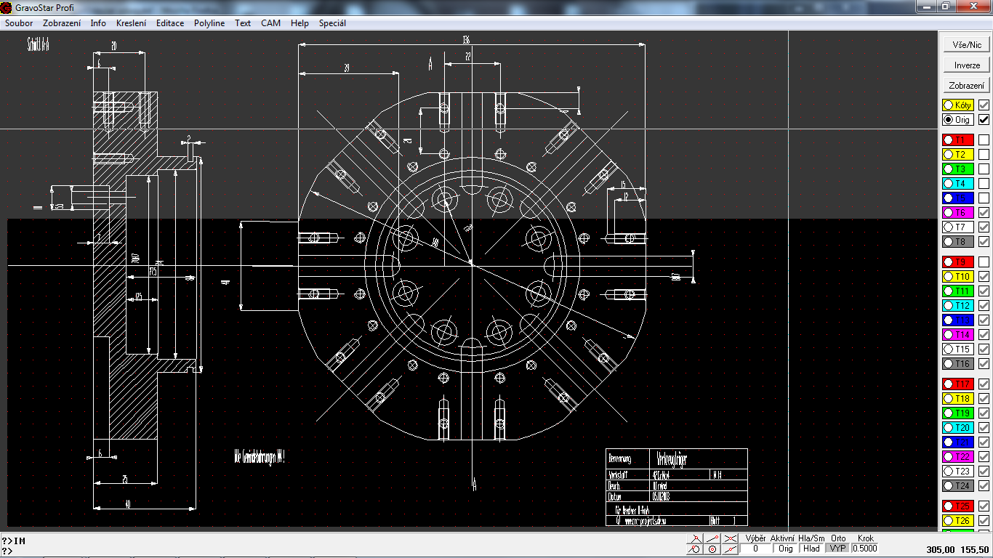Uncheck the Orig layer checkbox
The width and height of the screenshot is (993, 558).
pyautogui.click(x=984, y=119)
